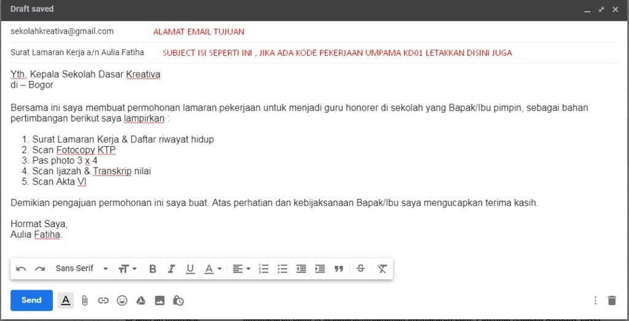629x321 pixels.
Task: Exit full-screen compose view
Action: [601, 10]
